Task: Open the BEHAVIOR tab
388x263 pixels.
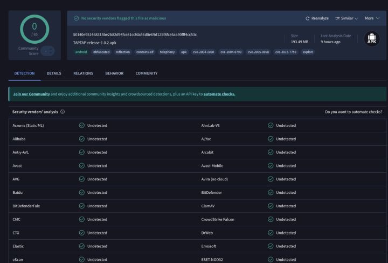Action: pyautogui.click(x=114, y=73)
